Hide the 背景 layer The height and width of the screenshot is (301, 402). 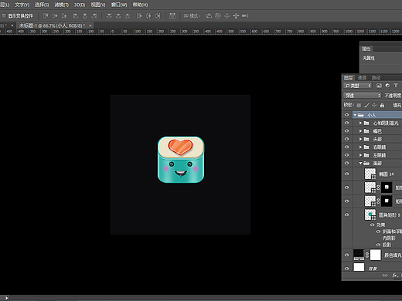[347, 269]
